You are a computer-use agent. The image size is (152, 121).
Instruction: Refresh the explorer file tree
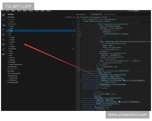[71, 17]
